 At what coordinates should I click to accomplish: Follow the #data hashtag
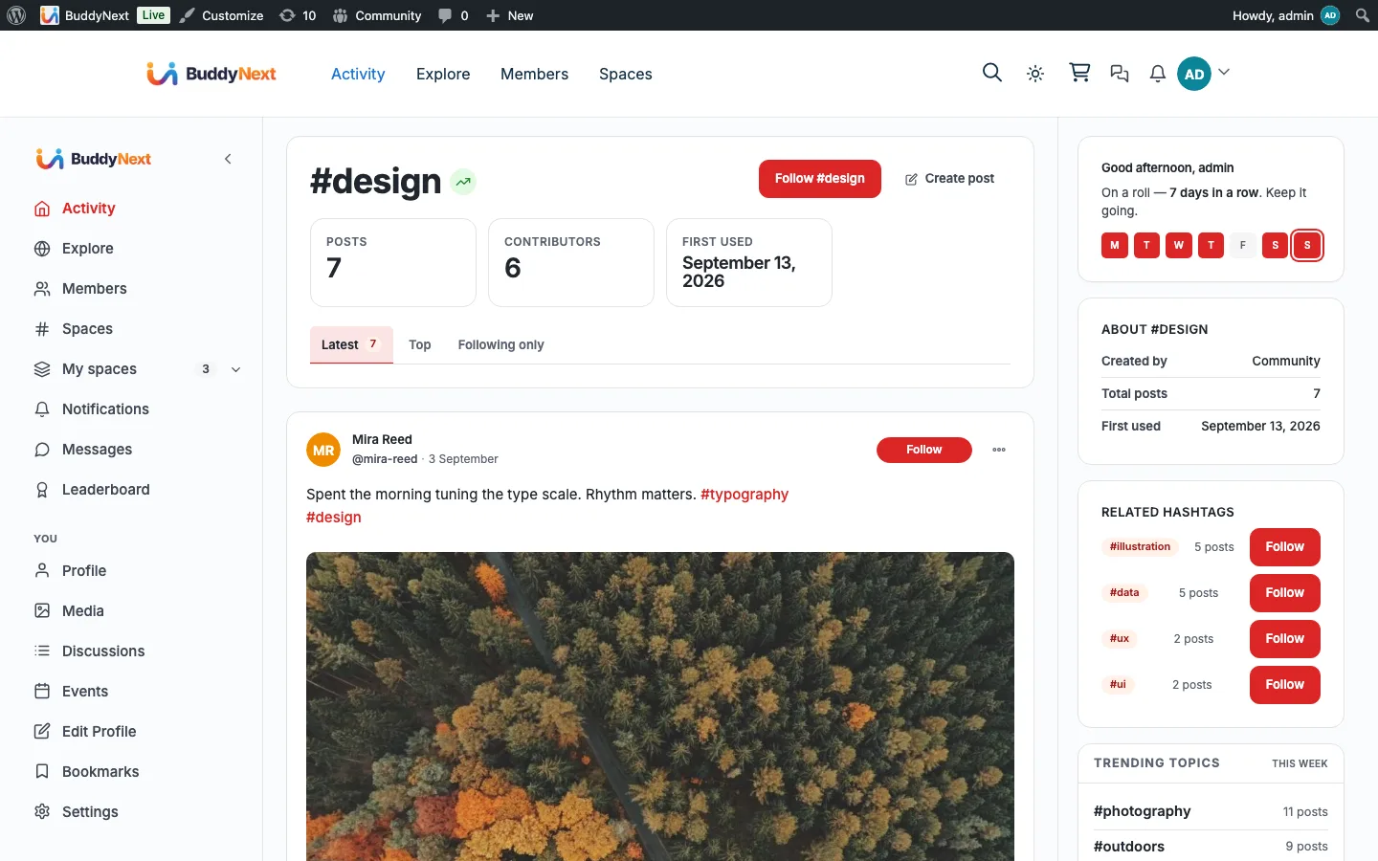click(x=1285, y=593)
